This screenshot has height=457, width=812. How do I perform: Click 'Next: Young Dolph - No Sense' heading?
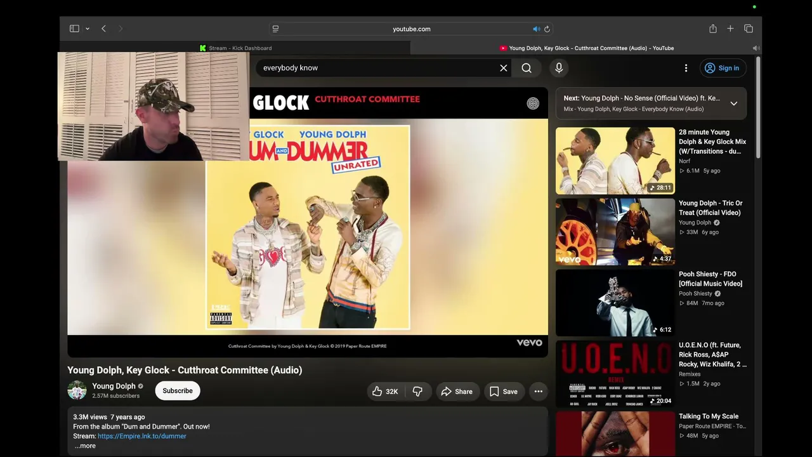(x=641, y=98)
